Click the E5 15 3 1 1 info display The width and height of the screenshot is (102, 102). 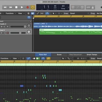click(82, 59)
